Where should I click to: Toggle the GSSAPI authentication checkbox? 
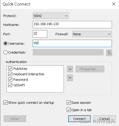(10, 85)
